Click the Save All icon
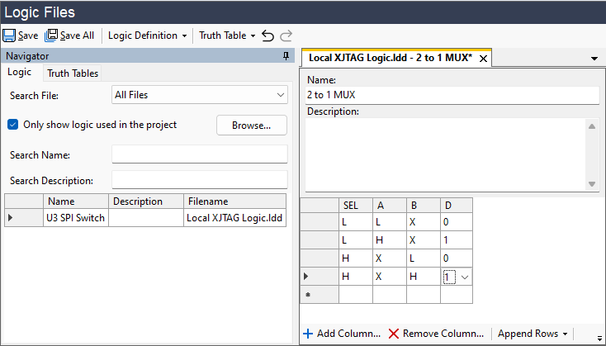606x346 pixels. 51,36
